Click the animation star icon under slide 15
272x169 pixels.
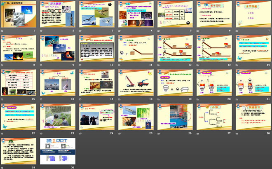pos(2,99)
